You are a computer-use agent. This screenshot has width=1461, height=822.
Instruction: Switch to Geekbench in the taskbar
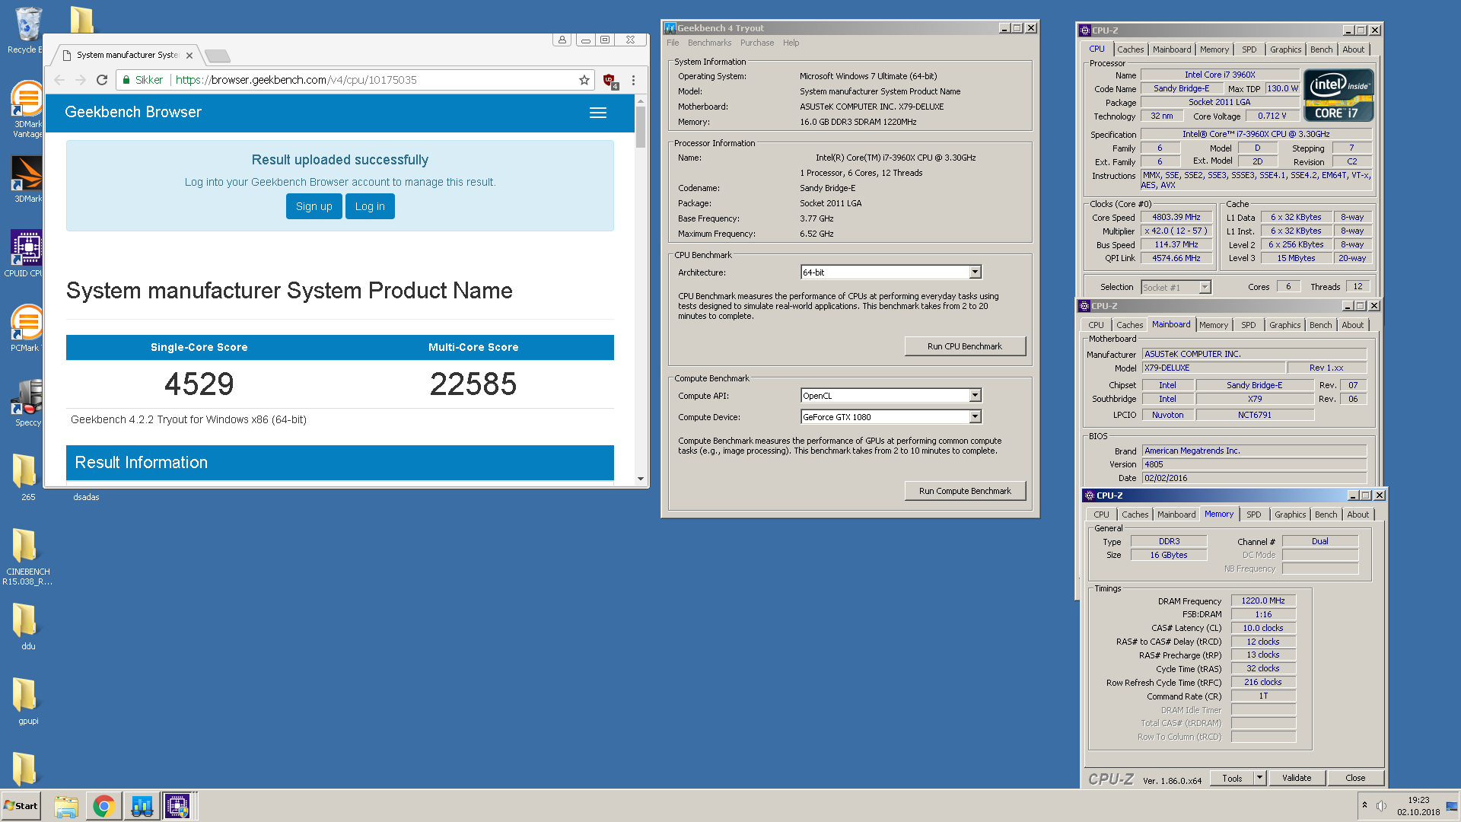click(142, 806)
